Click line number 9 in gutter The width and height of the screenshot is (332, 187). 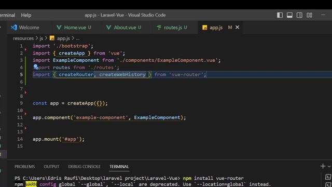(21, 103)
